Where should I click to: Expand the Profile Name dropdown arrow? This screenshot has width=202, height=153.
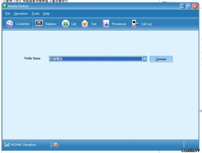pos(145,59)
